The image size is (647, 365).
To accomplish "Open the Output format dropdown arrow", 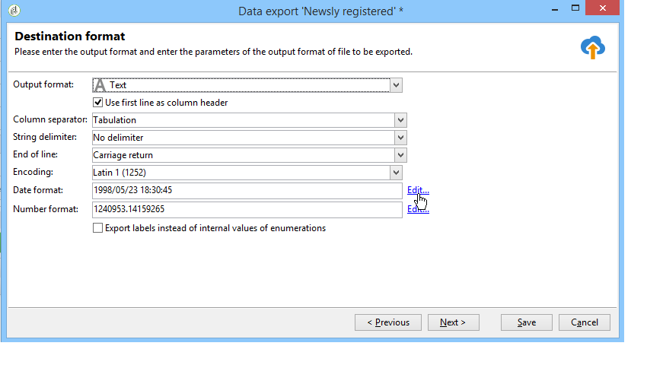I will click(x=396, y=85).
